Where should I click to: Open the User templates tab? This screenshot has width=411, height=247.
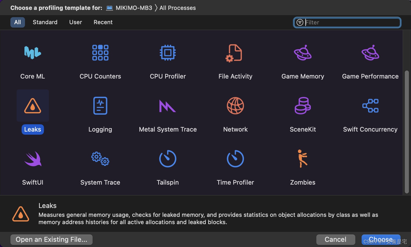coord(75,22)
